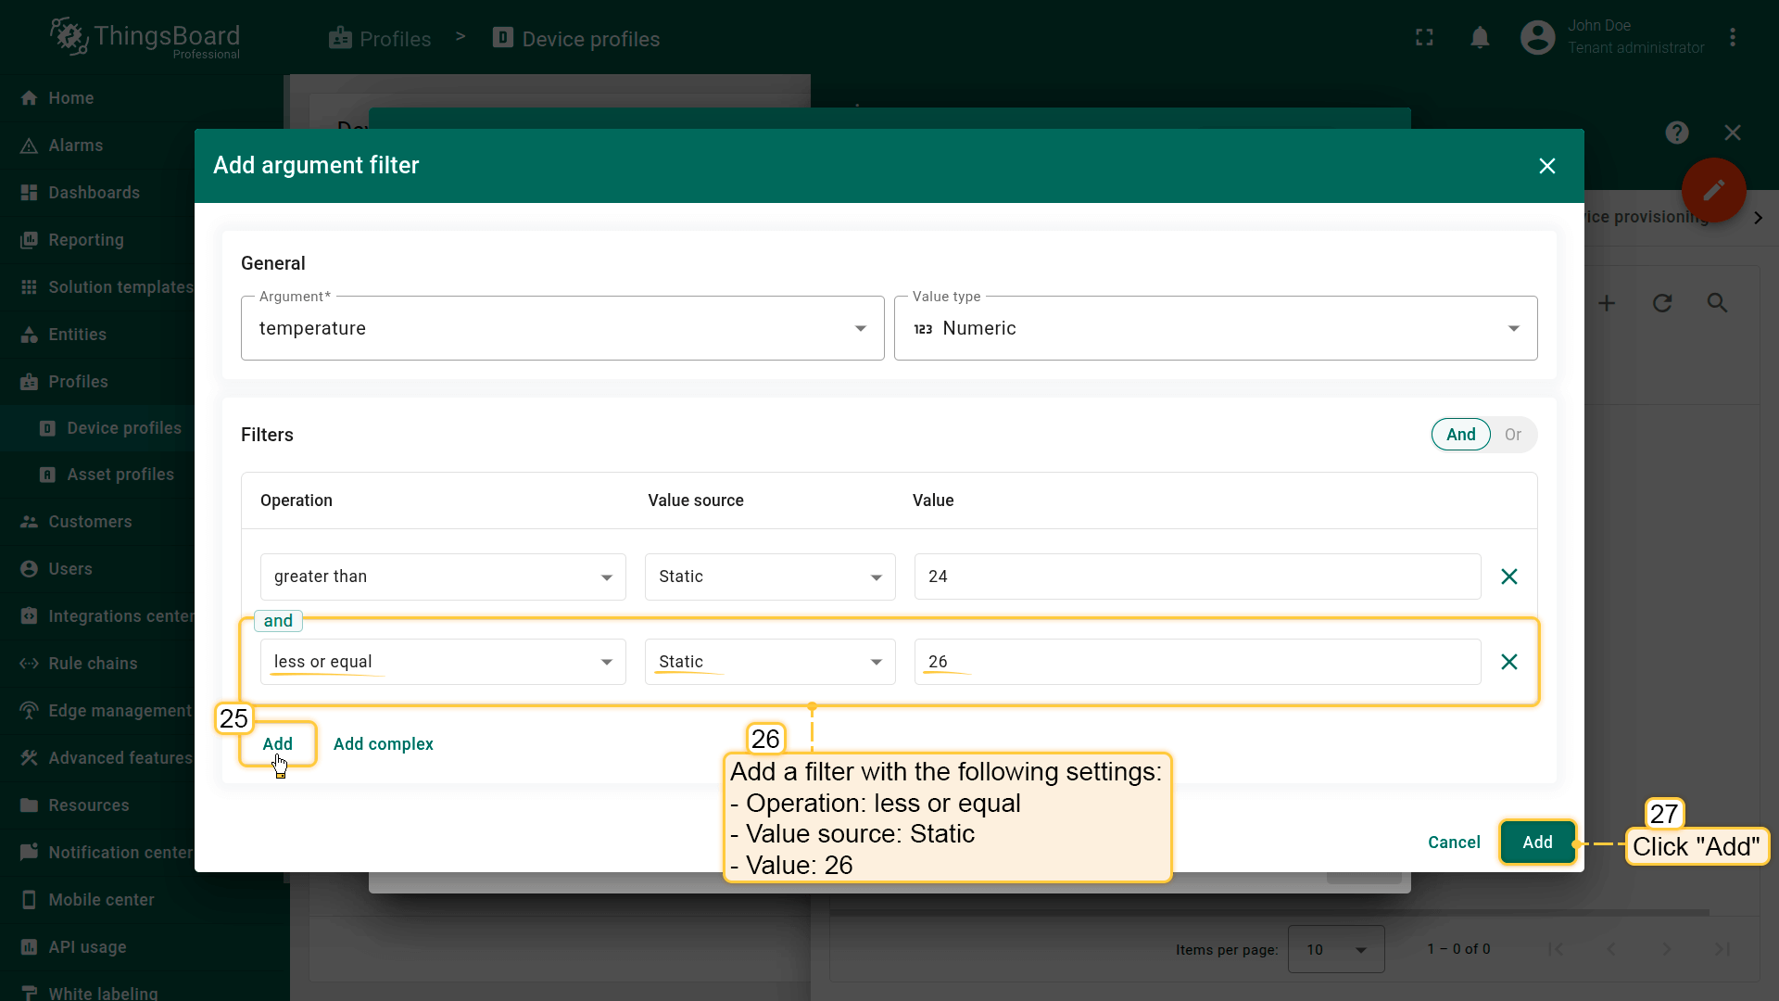
Task: Switch filter logic to 'Or'
Action: pos(1512,435)
